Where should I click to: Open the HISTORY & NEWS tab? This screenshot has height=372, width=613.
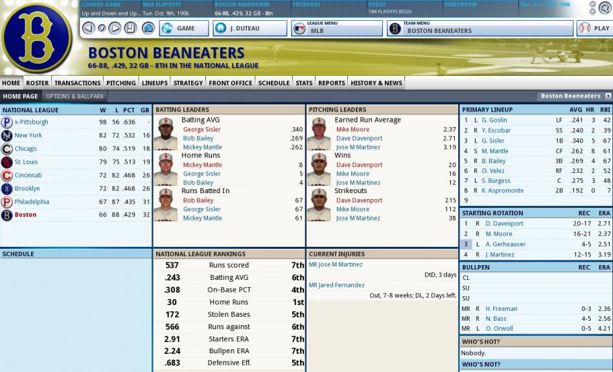coord(376,83)
